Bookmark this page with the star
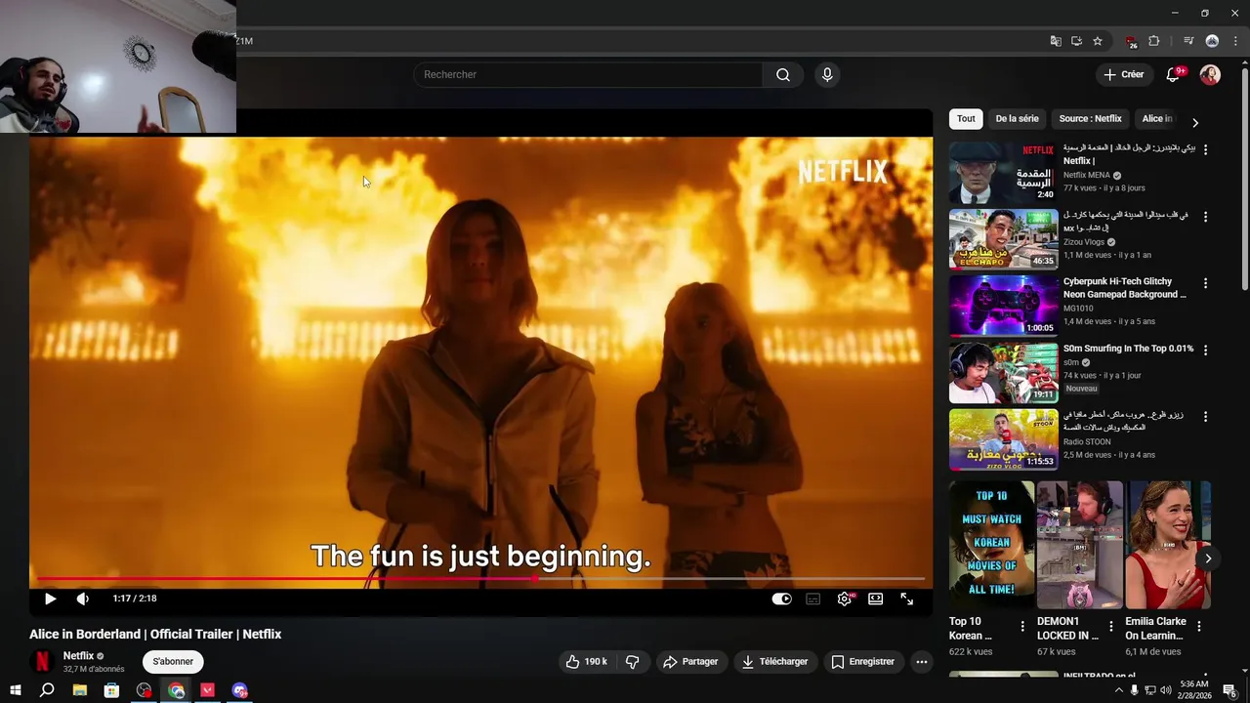Viewport: 1250px width, 703px height. 1098,41
